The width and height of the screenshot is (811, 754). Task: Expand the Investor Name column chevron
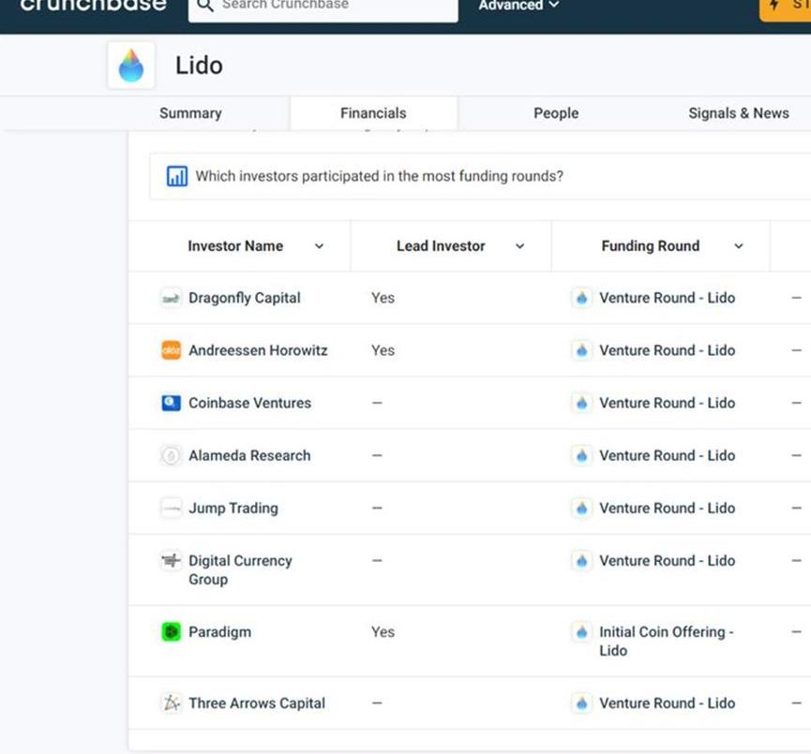coord(319,246)
